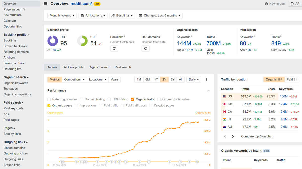
Task: Switch to the Organic search tab
Action: pos(99,67)
